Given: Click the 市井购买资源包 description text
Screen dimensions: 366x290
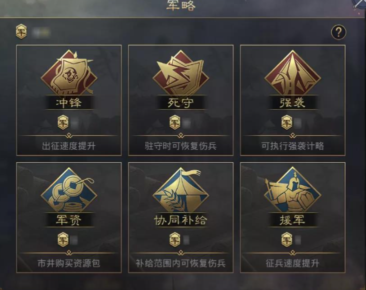Looking at the screenshot, I should point(69,263).
